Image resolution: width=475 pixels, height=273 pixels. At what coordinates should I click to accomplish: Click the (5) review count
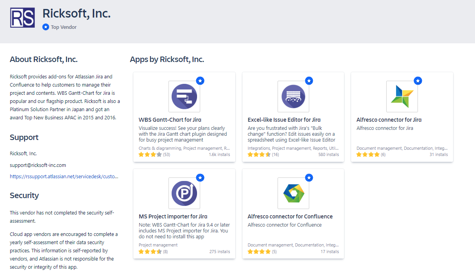point(274,252)
